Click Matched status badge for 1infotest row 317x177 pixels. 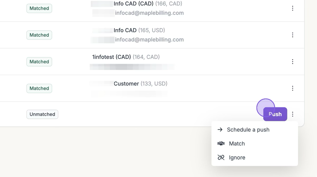tap(39, 62)
